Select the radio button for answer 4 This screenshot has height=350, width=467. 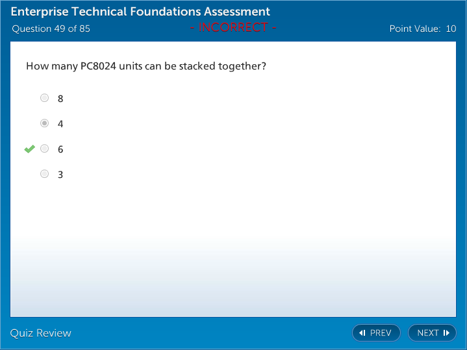click(44, 123)
